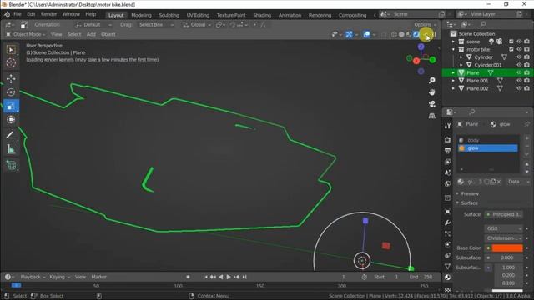Hide the Plane object in viewport
The image size is (534, 300).
point(519,72)
